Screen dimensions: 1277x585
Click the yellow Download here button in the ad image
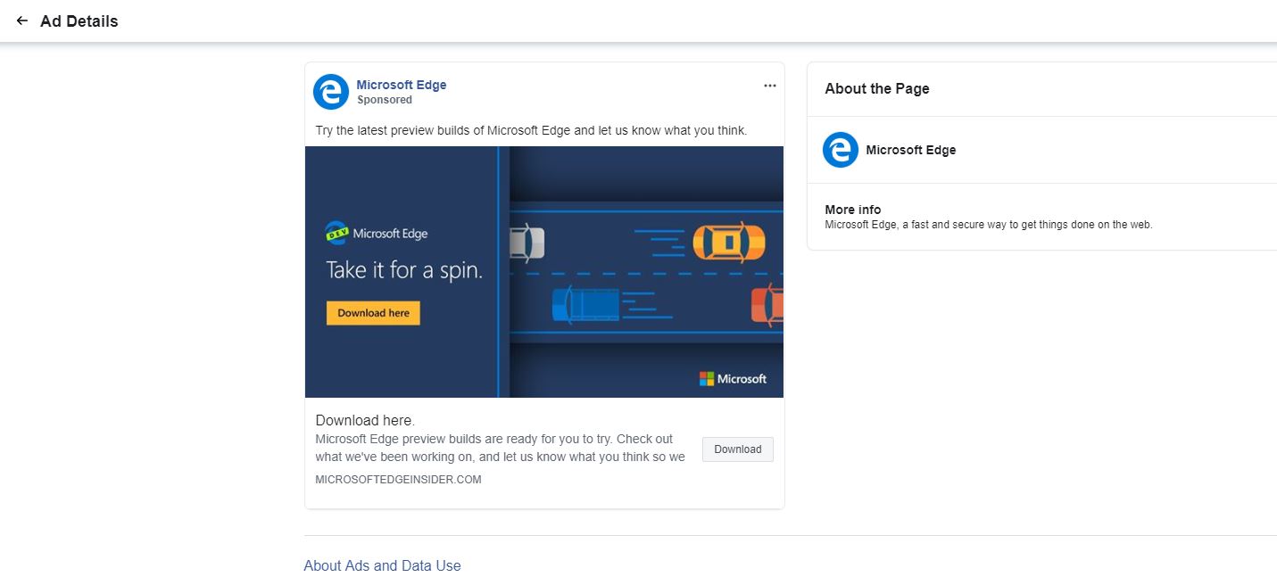click(x=373, y=313)
